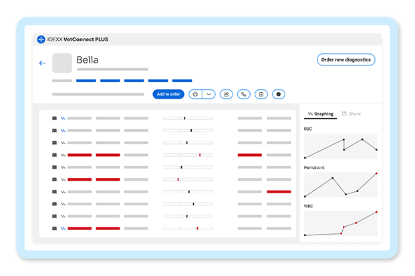Click the download report icon button

[x=261, y=94]
